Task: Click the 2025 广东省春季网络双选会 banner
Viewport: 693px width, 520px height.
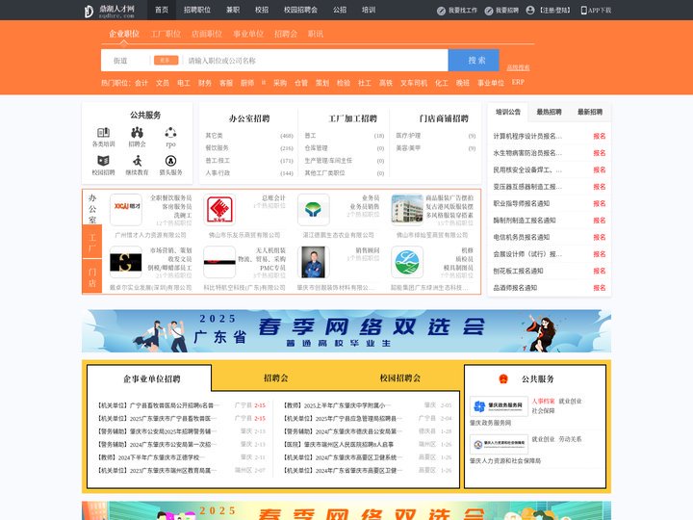Action: (x=346, y=330)
